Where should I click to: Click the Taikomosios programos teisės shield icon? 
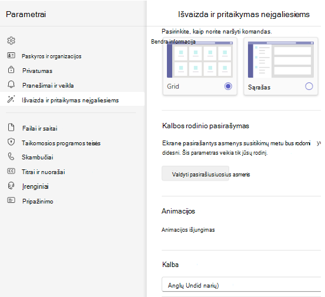tap(11, 142)
